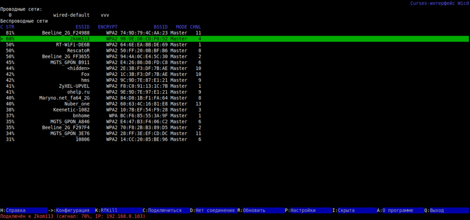The width and height of the screenshot is (470, 220).
Task: Select the ZyXEL-UPVEL network row
Action: click(x=101, y=86)
